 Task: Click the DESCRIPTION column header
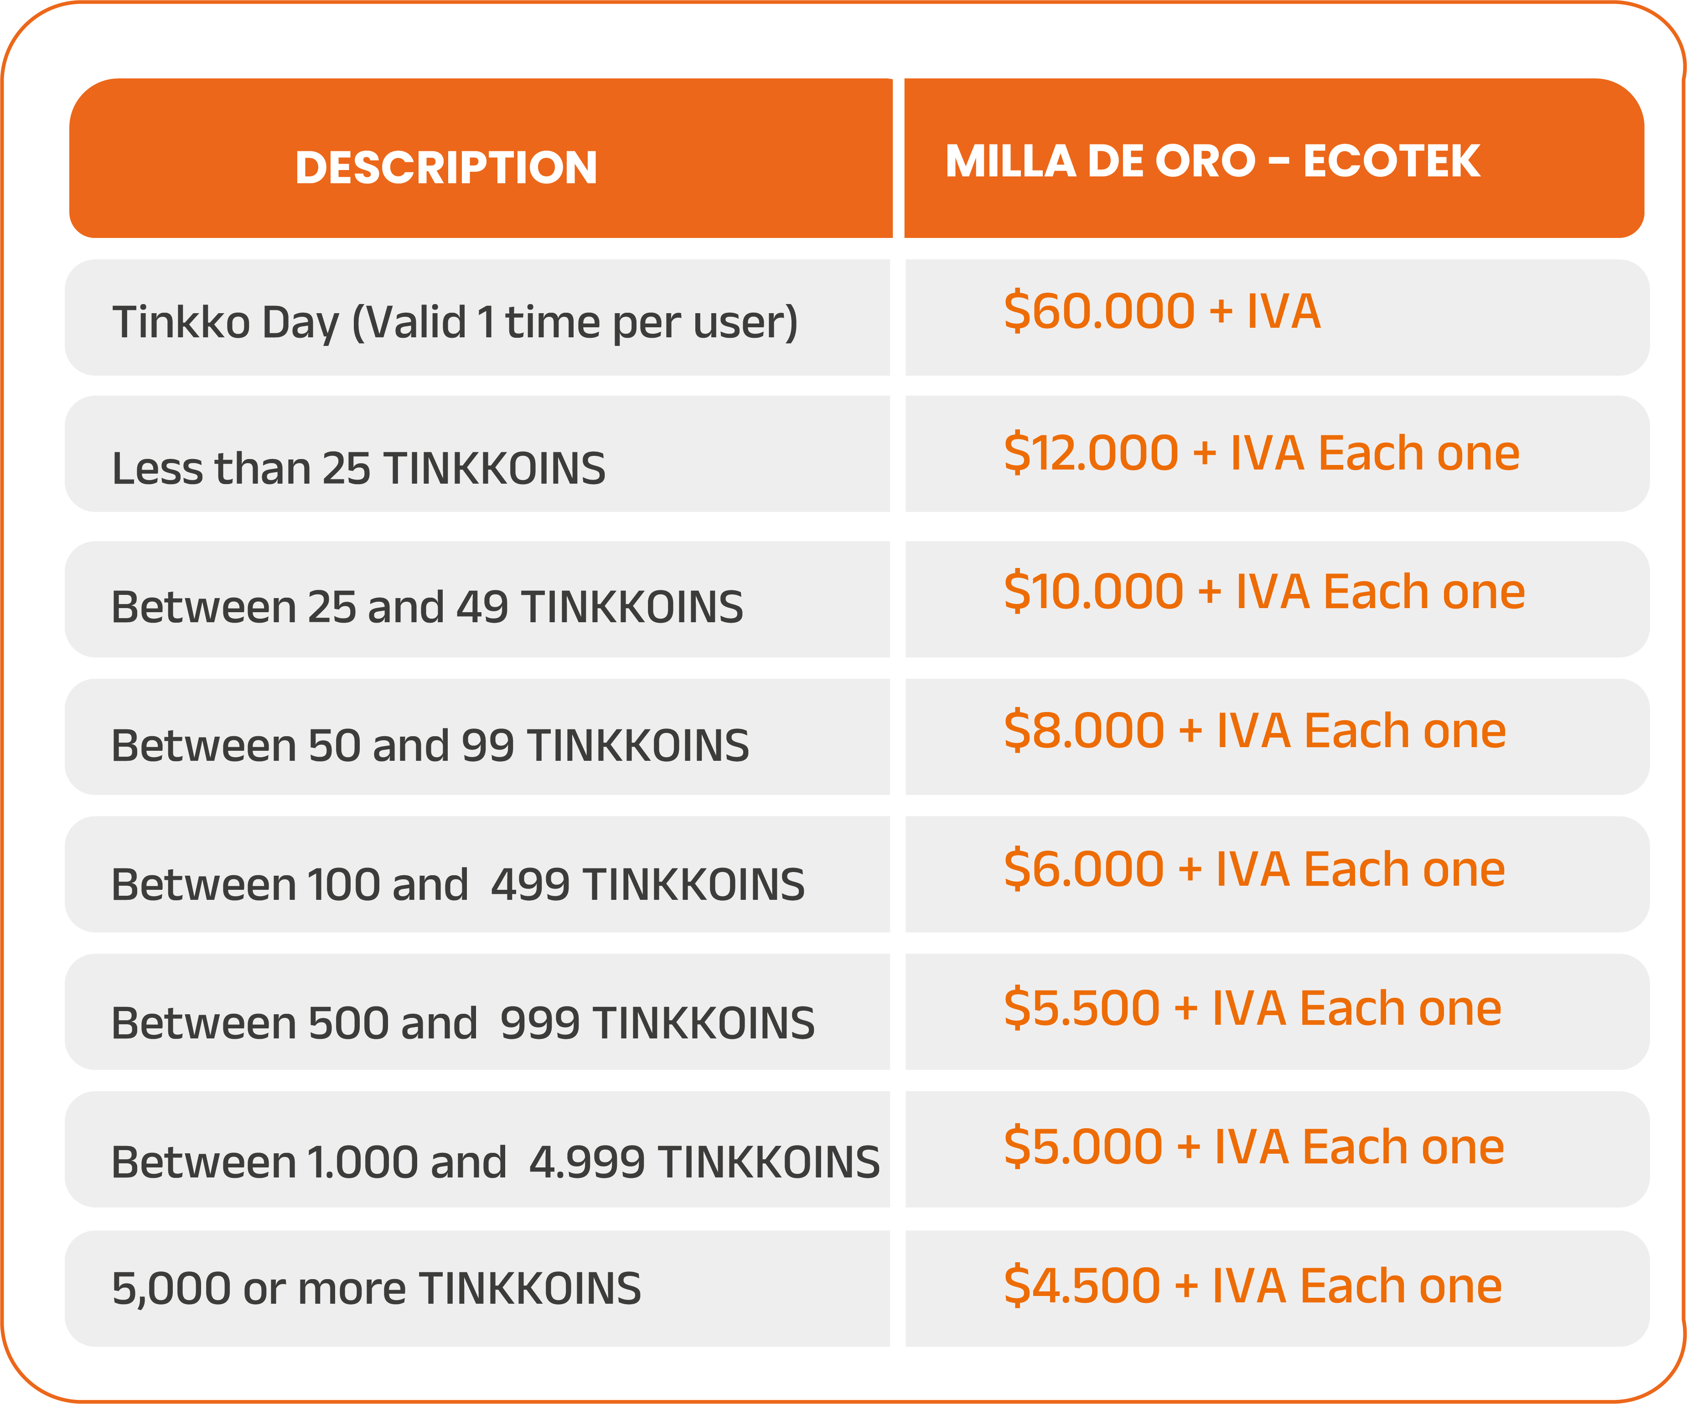click(446, 167)
